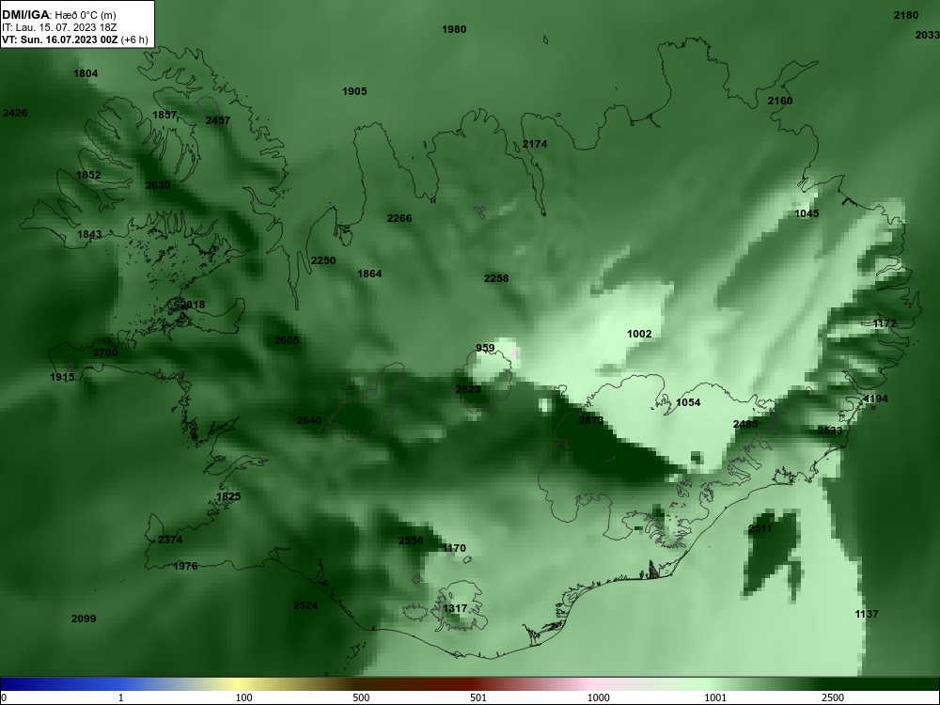The width and height of the screenshot is (940, 705).
Task: Click the legend tick label 100
Action: (244, 697)
